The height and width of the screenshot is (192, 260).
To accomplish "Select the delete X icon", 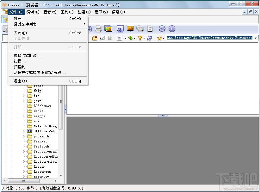I will point(109,38).
